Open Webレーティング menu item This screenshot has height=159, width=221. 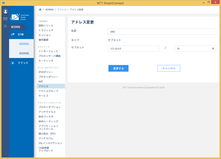click(48, 121)
